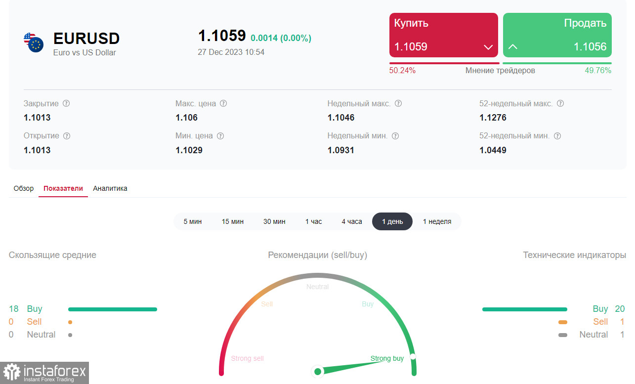This screenshot has height=384, width=635.
Task: Click the Скользящие средние heading
Action: coord(52,255)
